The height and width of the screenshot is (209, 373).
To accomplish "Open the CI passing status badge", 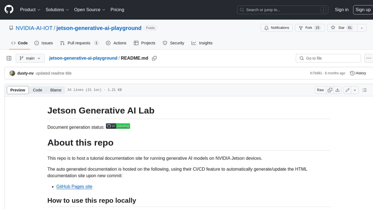I will click(x=118, y=126).
